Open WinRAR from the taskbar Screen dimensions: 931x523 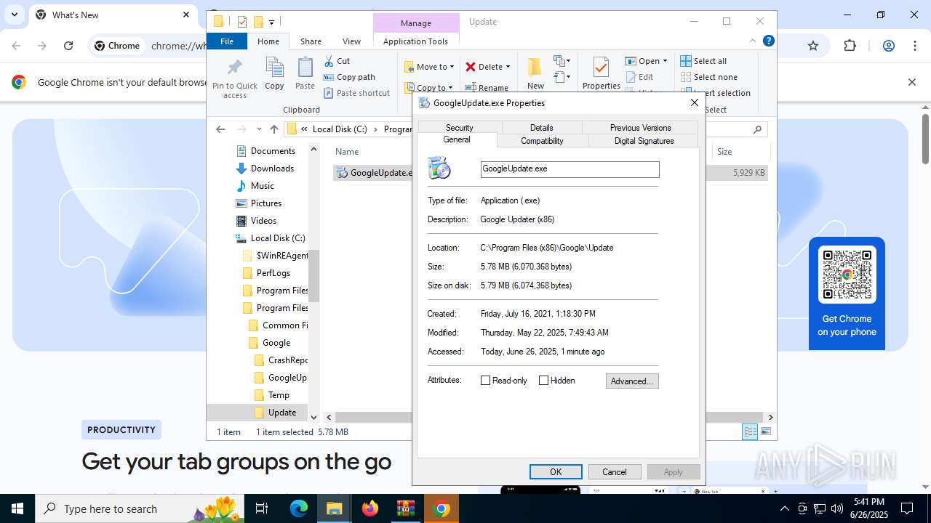coord(405,508)
